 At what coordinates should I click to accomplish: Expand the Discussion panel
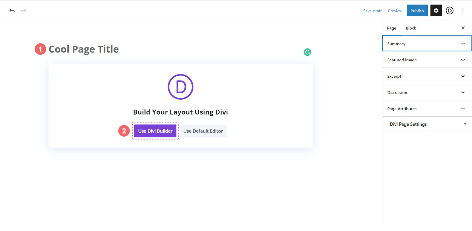(x=427, y=92)
